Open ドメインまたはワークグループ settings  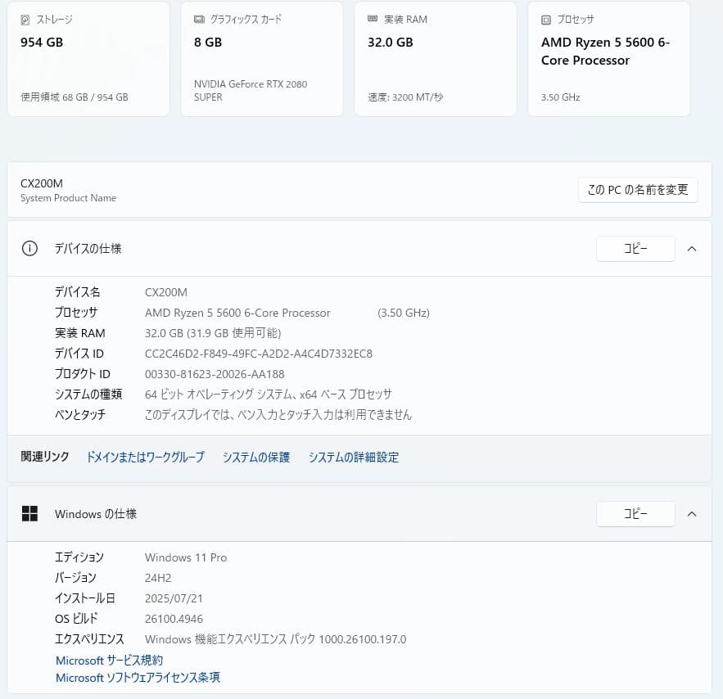coord(144,457)
